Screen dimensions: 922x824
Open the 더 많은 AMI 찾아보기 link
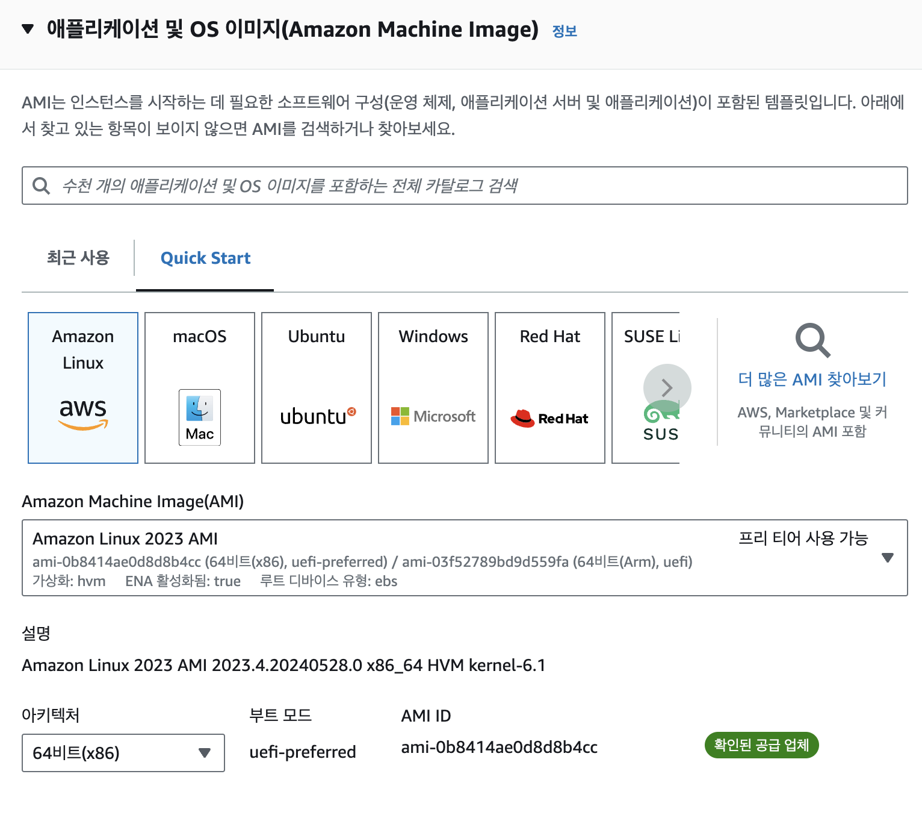click(812, 379)
